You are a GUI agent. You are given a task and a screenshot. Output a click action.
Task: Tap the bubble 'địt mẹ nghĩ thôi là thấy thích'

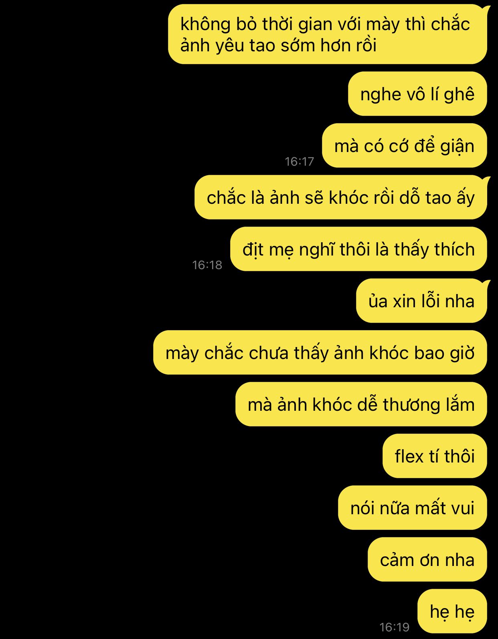coord(358,249)
